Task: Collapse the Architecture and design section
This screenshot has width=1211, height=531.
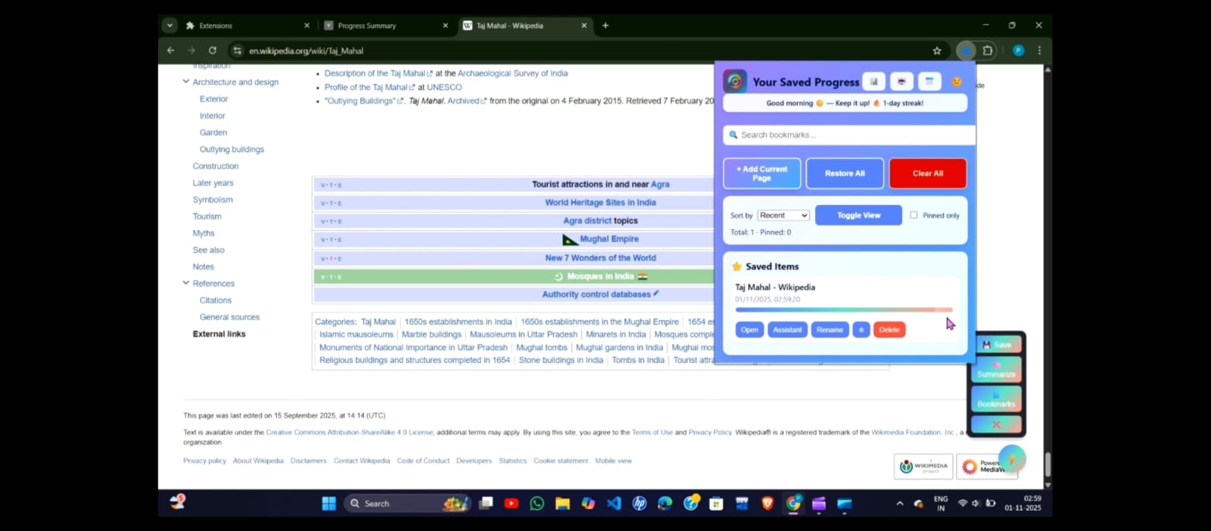Action: 185,82
